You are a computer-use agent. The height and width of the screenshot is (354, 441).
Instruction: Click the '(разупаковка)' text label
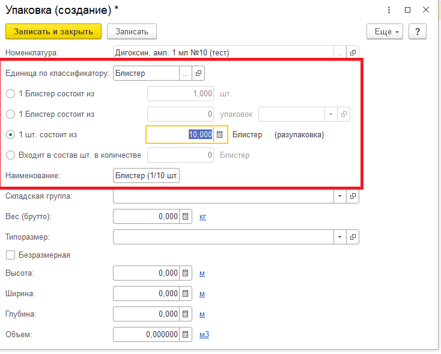tap(299, 135)
